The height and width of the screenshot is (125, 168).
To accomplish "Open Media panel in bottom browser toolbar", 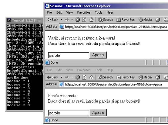I will click(145, 77).
